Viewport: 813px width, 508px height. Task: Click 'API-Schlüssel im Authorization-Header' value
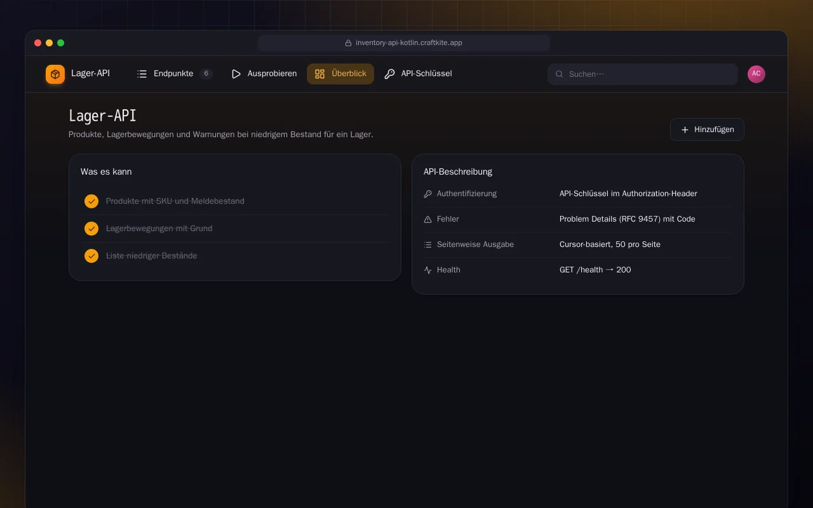coord(628,194)
